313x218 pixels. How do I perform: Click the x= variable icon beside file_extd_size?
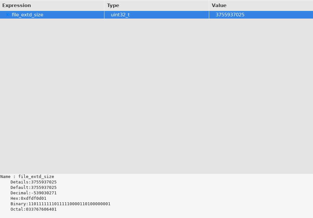[9, 15]
